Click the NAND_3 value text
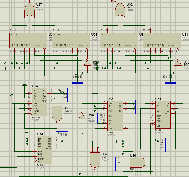This screenshot has width=189, height=177. pos(68,111)
